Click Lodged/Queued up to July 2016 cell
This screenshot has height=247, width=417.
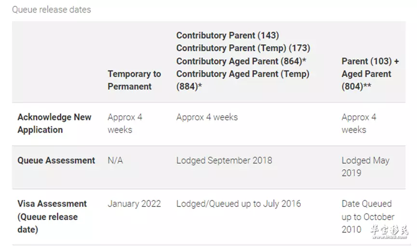point(239,204)
